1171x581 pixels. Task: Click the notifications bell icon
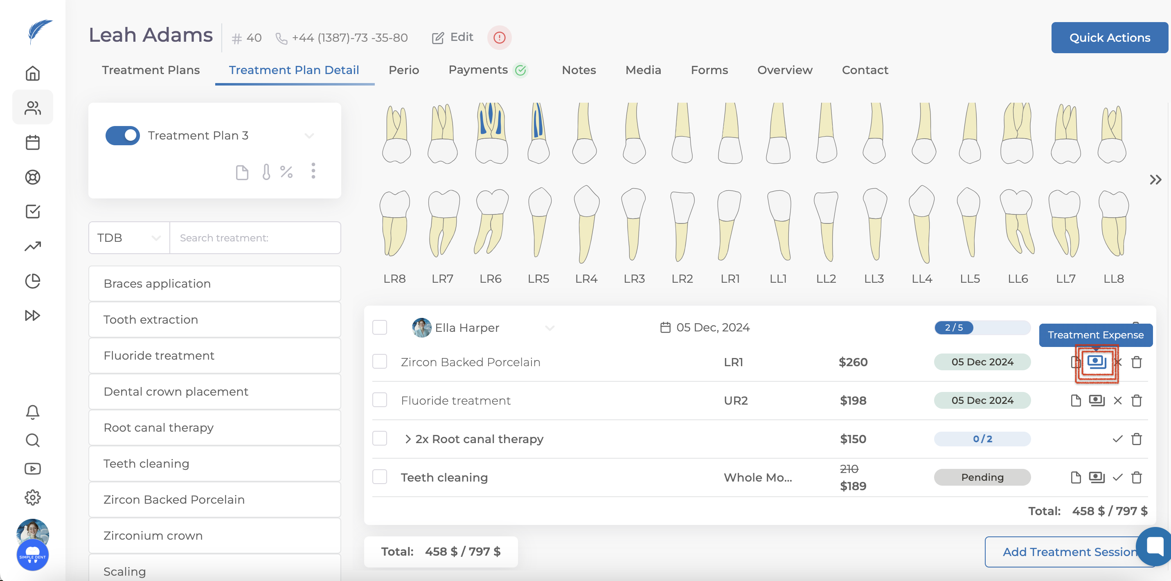[x=33, y=412]
